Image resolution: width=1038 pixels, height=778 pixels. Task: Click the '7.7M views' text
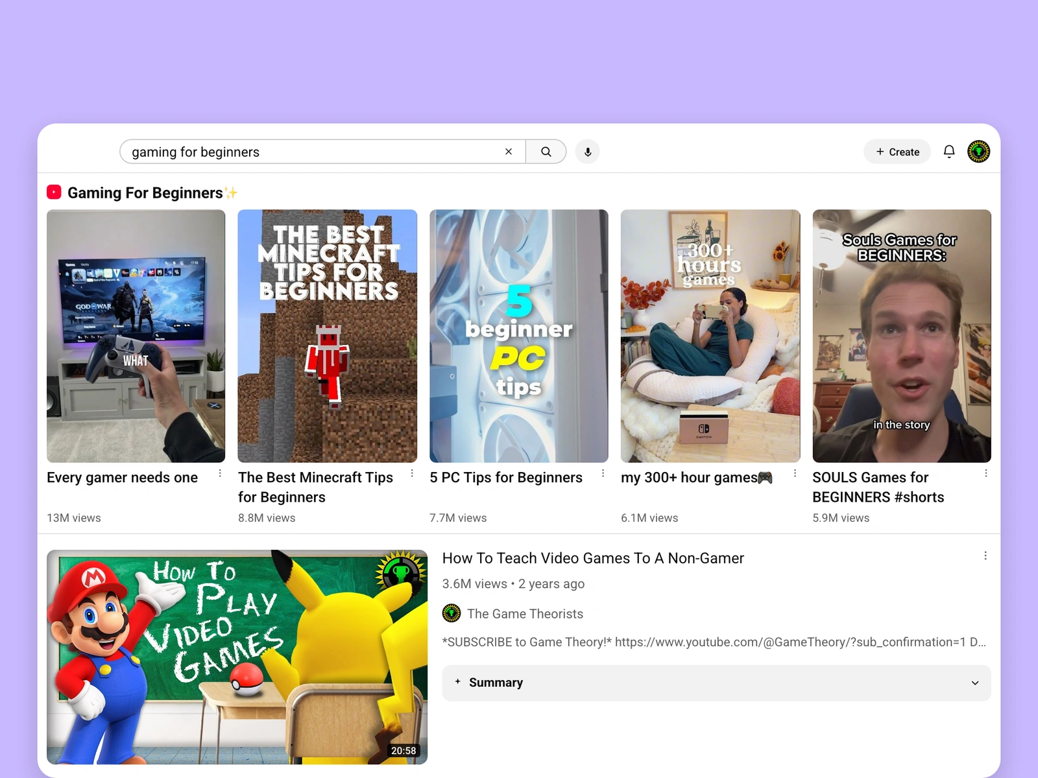pyautogui.click(x=458, y=518)
